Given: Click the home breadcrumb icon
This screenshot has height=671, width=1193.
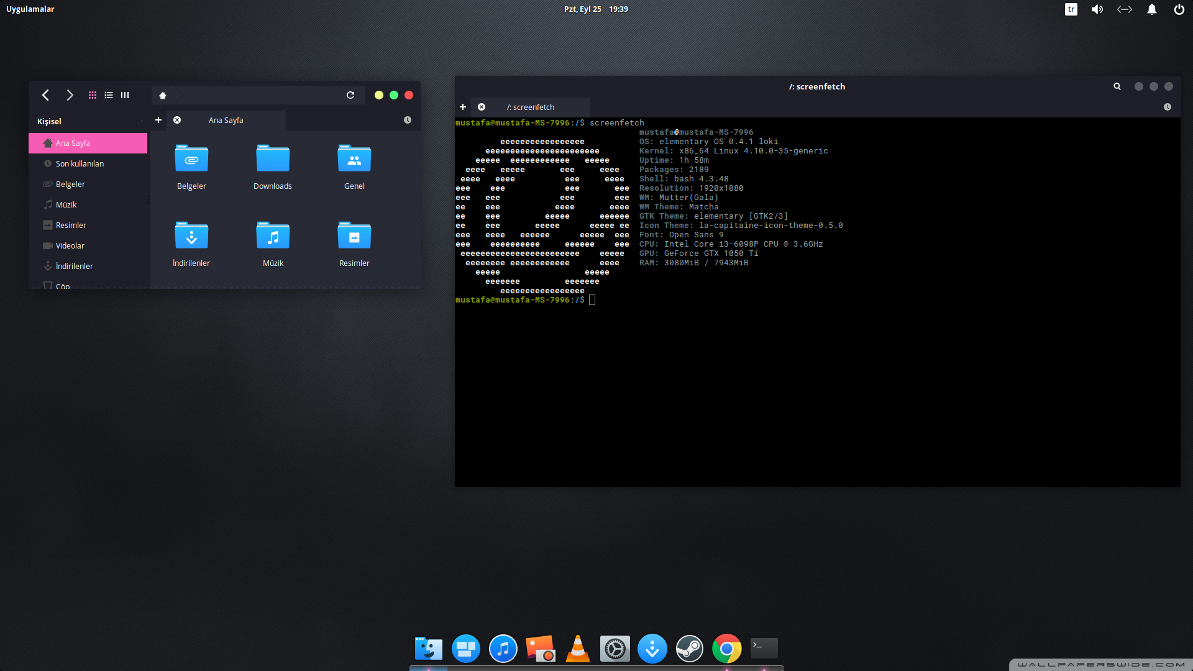Looking at the screenshot, I should coord(163,95).
